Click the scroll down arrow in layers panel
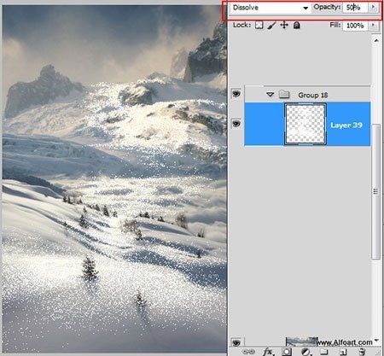This screenshot has height=356, width=384. 376,341
